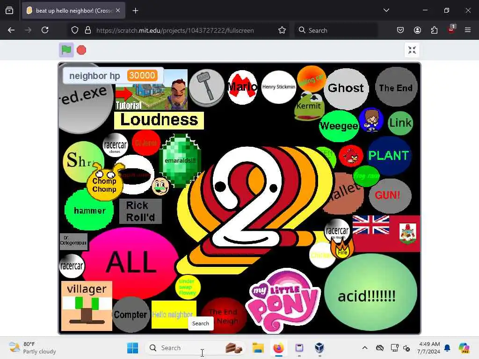Click the neighbor hp value 30000
Viewport: 479px width, 359px height.
click(142, 75)
